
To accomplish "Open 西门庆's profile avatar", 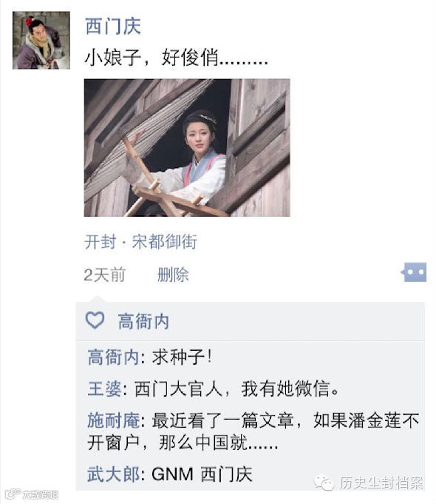I will pyautogui.click(x=41, y=40).
